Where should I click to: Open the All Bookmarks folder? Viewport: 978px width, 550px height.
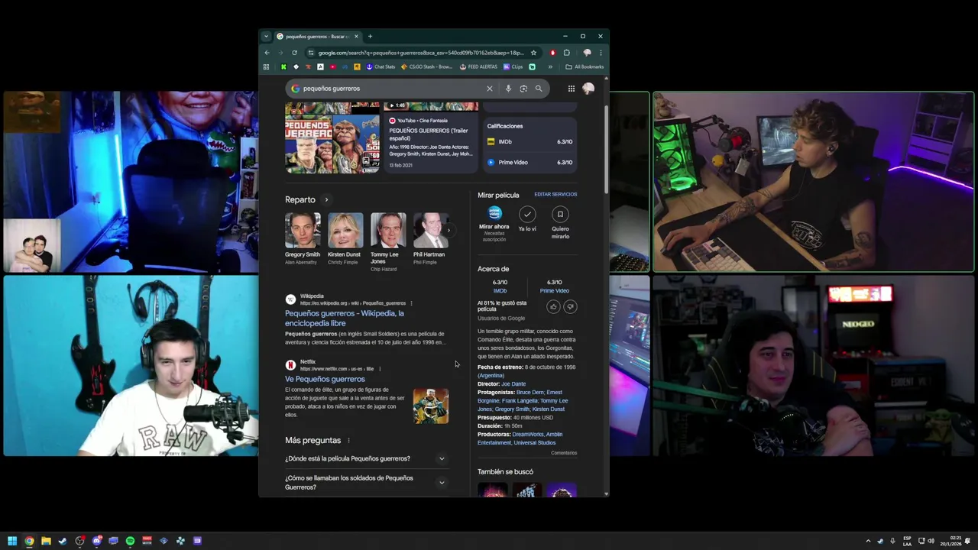pyautogui.click(x=585, y=66)
